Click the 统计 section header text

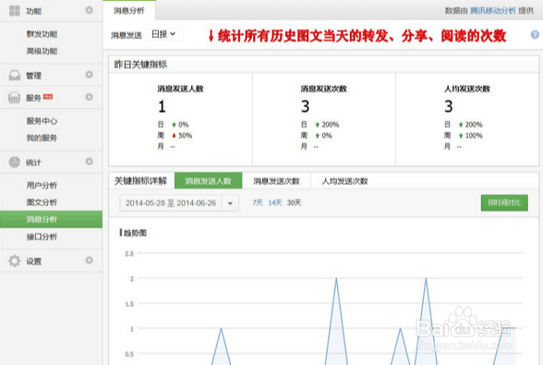33,163
